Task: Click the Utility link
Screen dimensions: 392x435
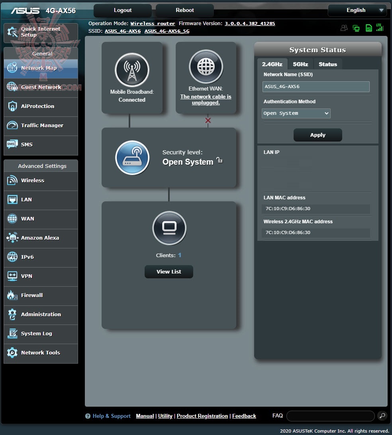Action: tap(165, 416)
